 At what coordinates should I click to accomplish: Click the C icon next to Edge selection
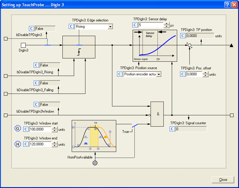pos(71,27)
